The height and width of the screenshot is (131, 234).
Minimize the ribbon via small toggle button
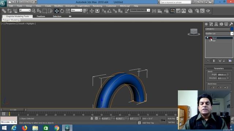pyautogui.click(x=70, y=16)
